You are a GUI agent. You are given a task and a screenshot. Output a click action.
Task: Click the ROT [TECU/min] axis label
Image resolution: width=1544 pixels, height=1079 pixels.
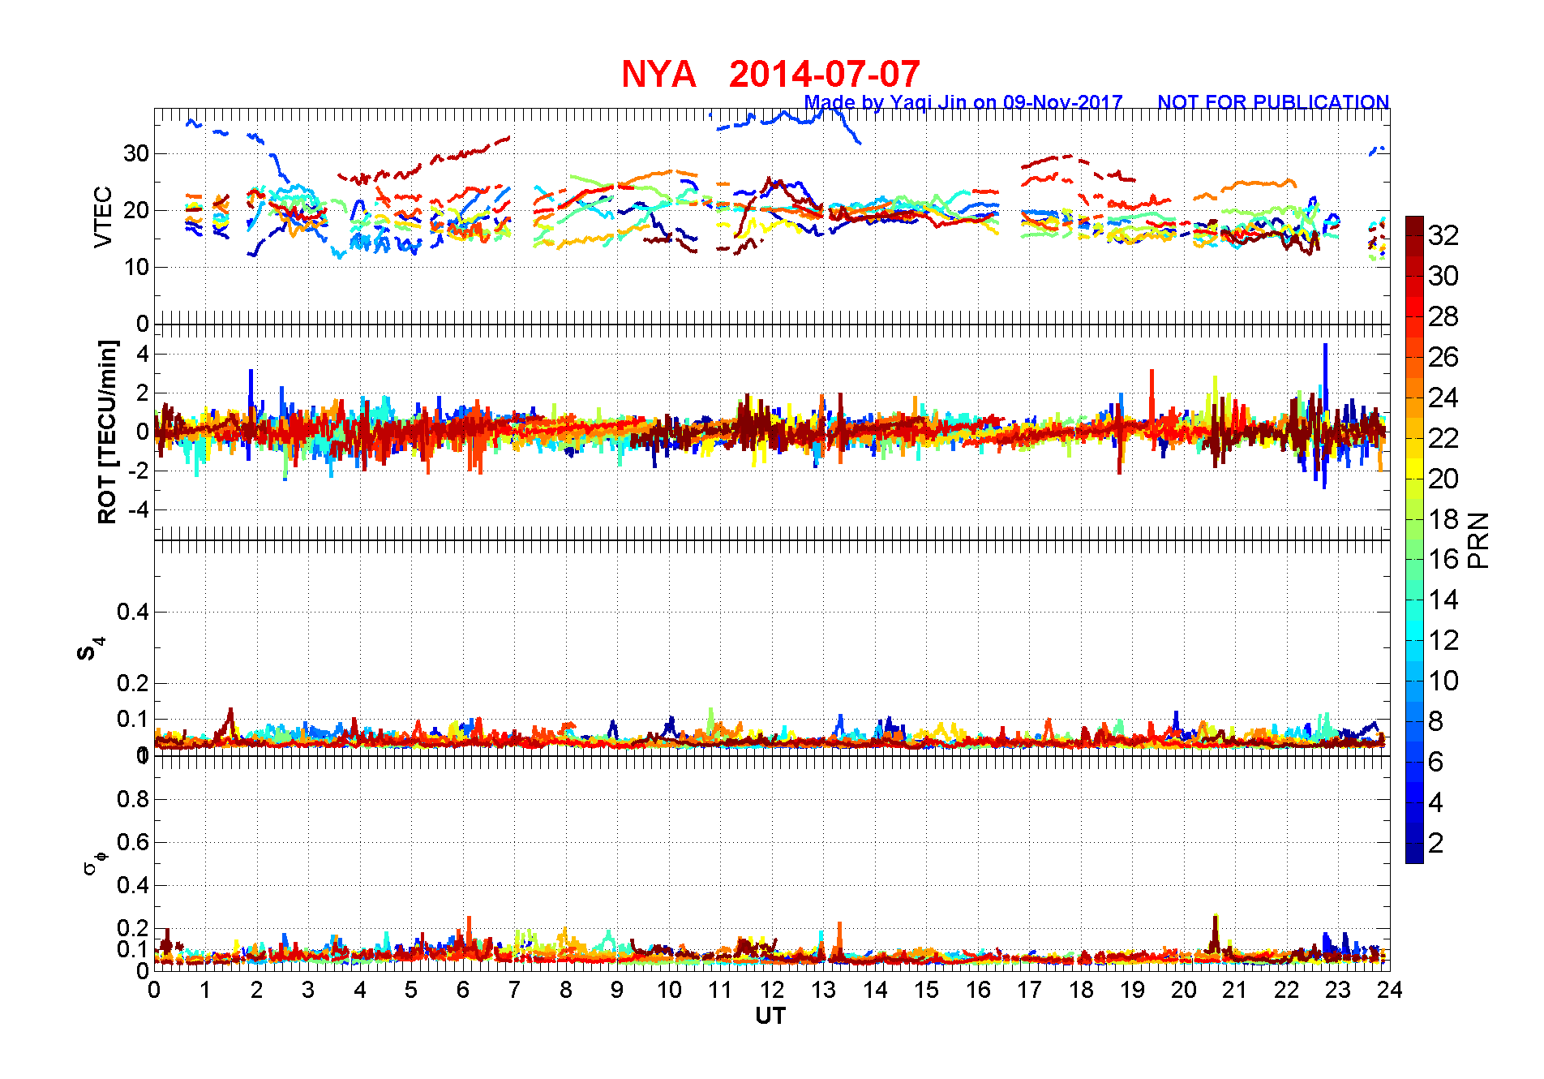(107, 432)
